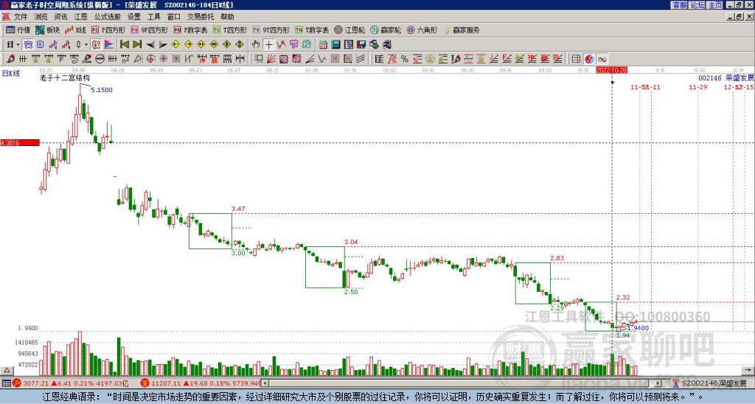This screenshot has height=404, width=755.
Task: Jump to first bar with left-end arrow
Action: coord(124,44)
